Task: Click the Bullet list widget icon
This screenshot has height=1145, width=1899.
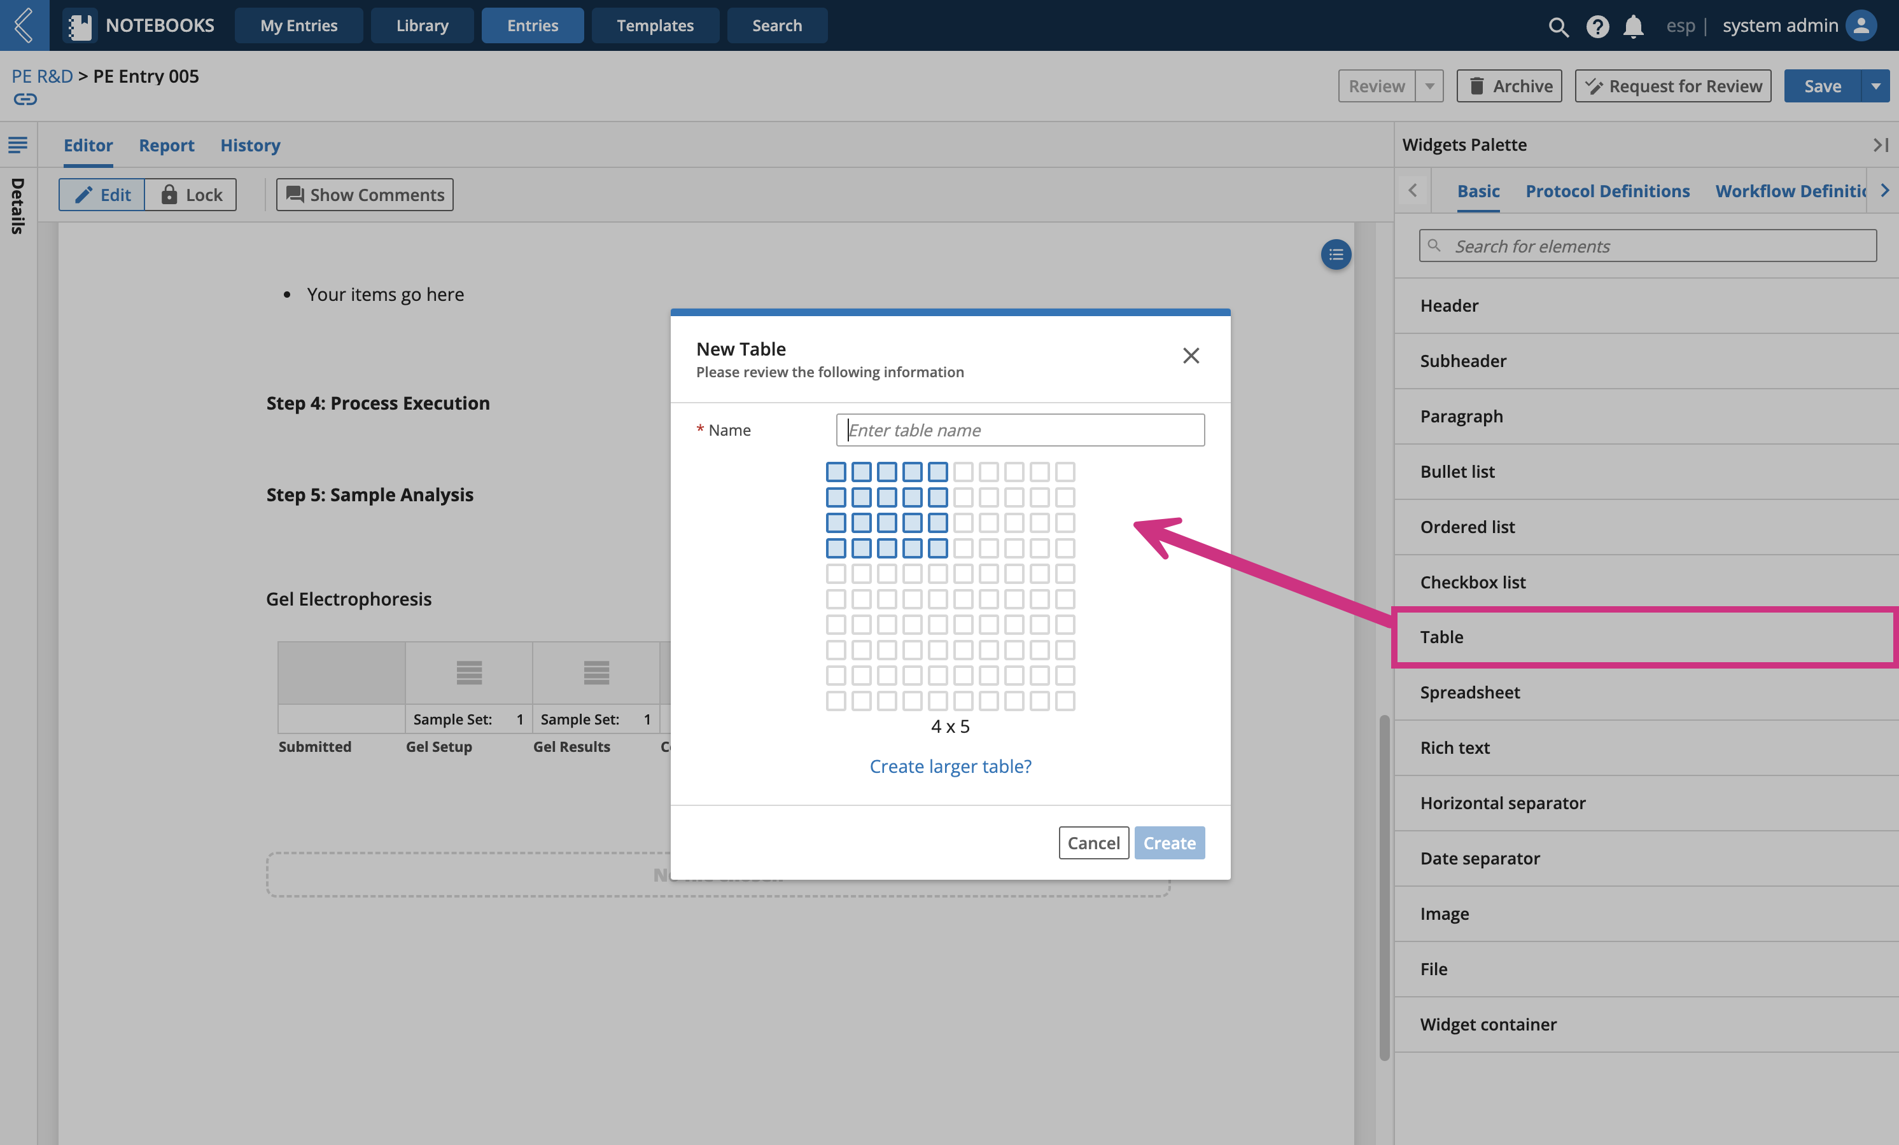Action: click(x=1457, y=470)
